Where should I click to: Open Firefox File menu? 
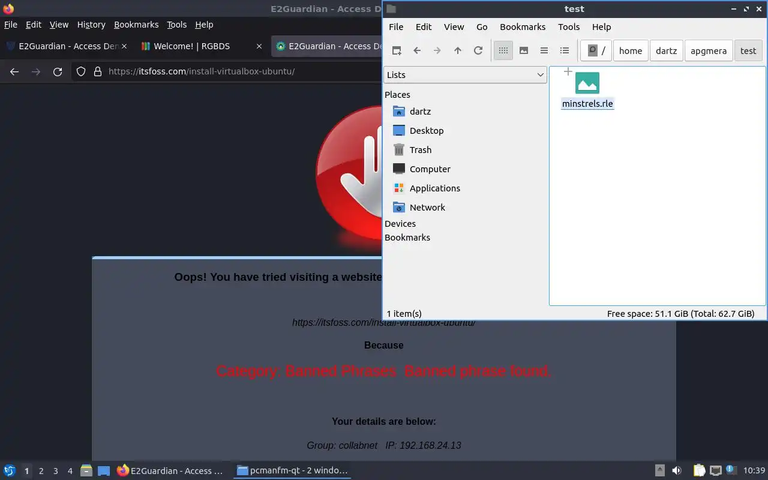[11, 25]
